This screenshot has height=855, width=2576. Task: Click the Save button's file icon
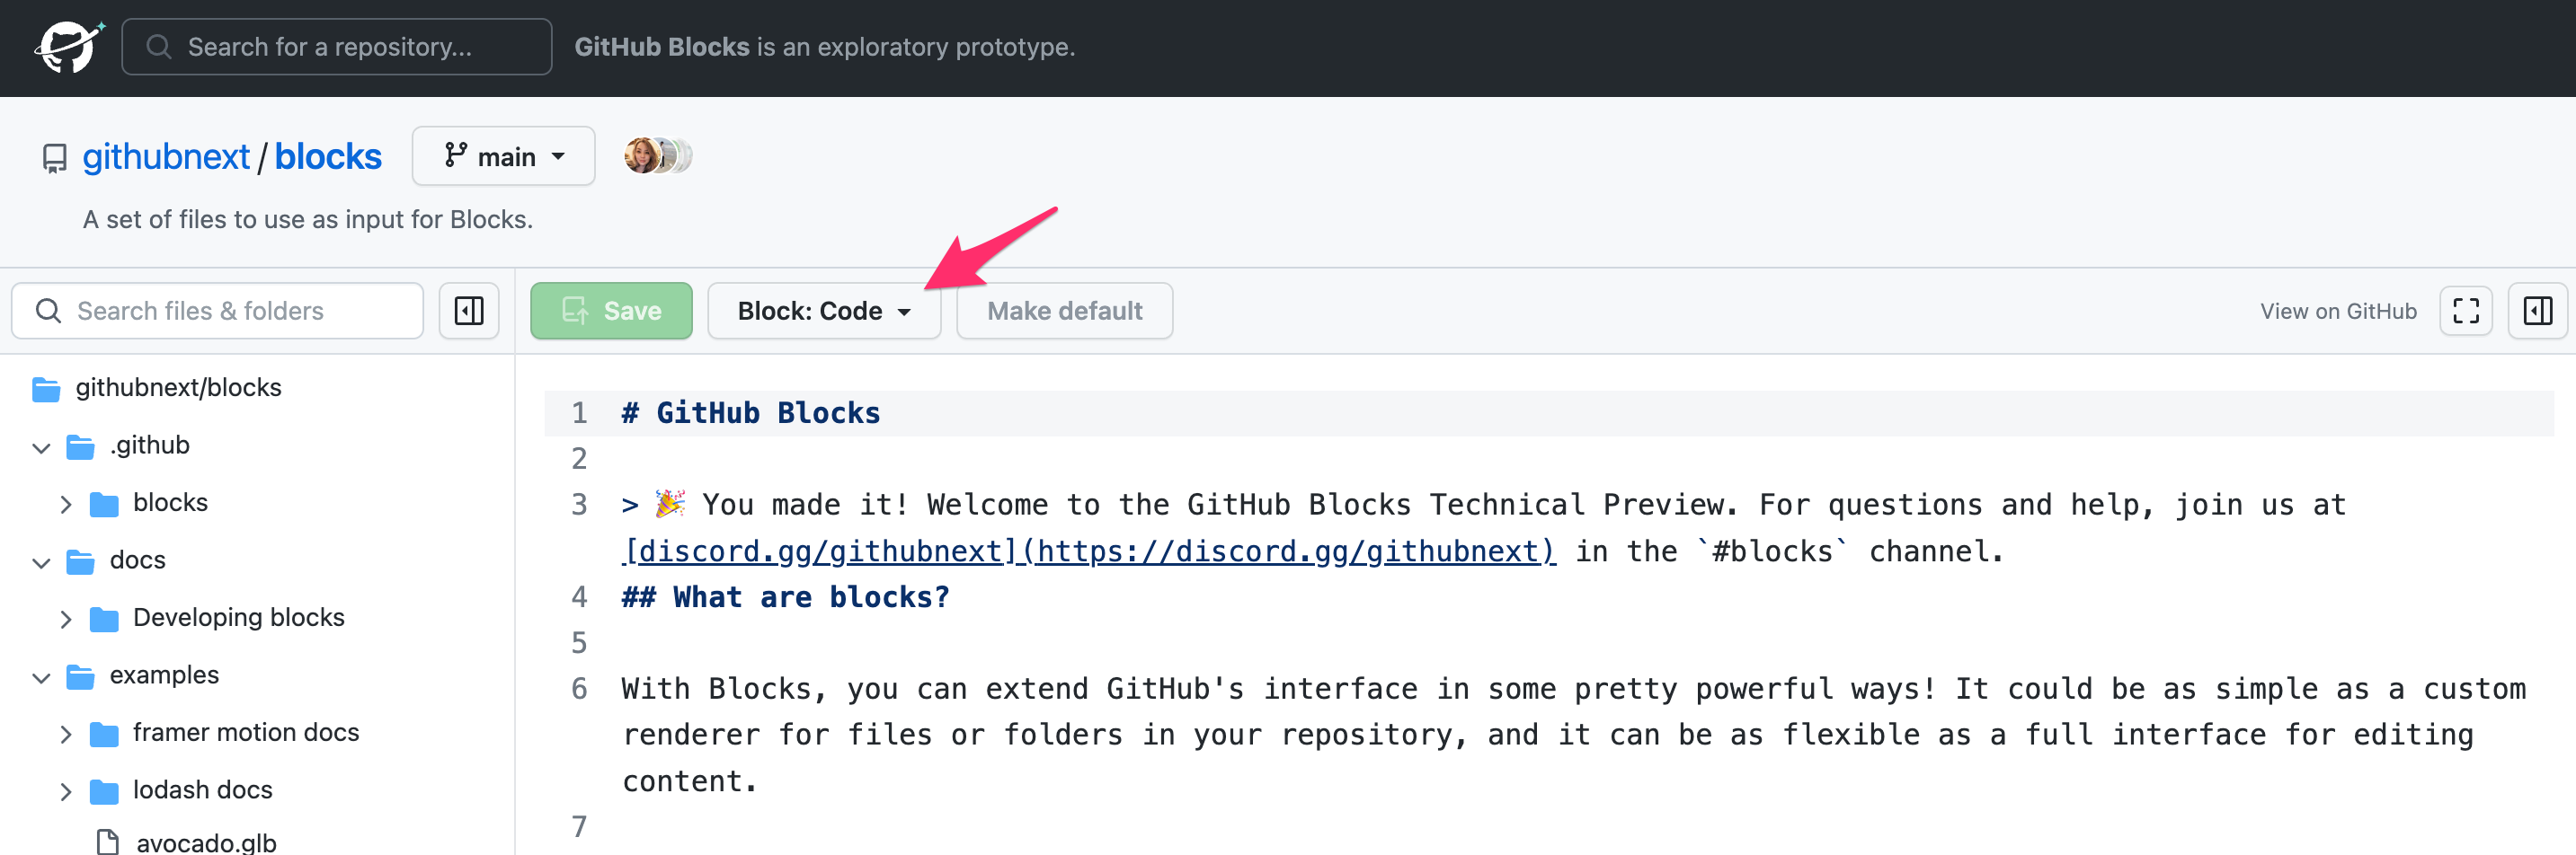click(575, 311)
